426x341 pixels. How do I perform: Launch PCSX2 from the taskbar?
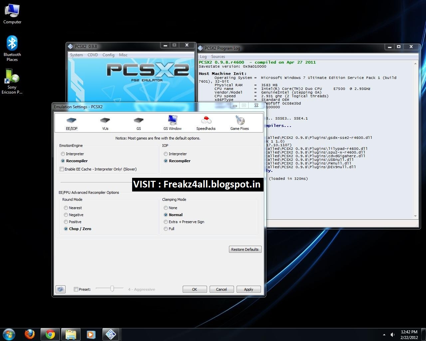click(x=111, y=334)
